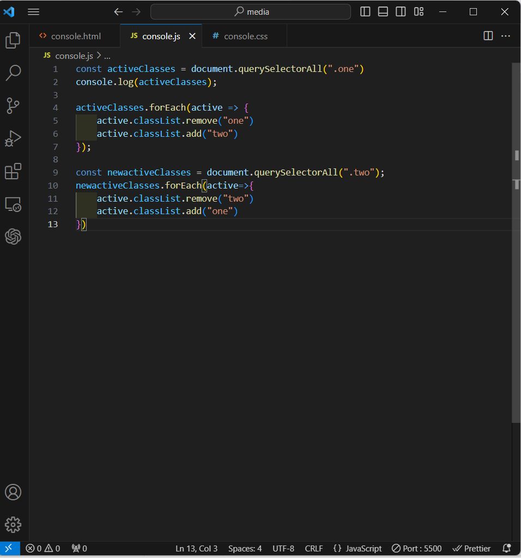Open the Manage settings gear

13,525
